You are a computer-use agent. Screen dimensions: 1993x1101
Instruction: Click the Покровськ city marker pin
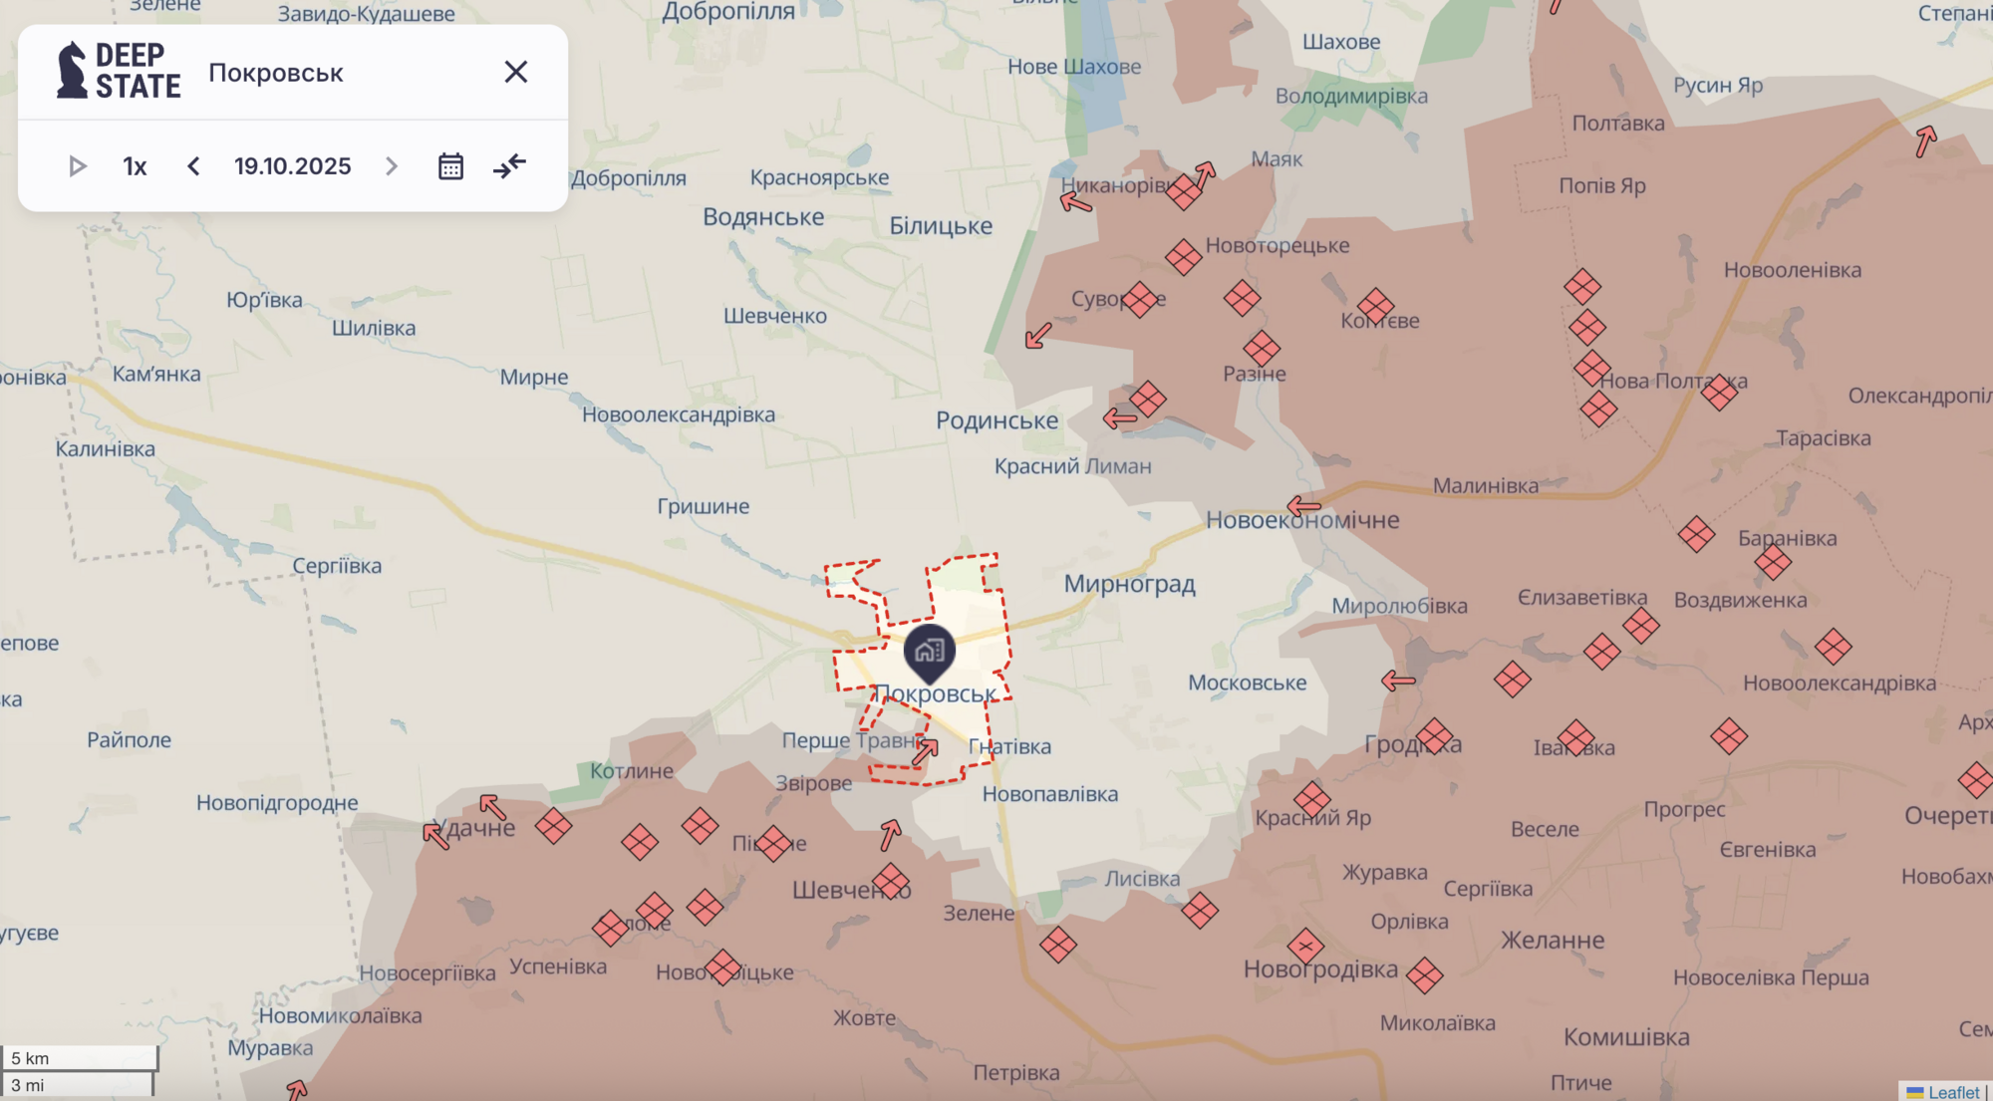[929, 653]
